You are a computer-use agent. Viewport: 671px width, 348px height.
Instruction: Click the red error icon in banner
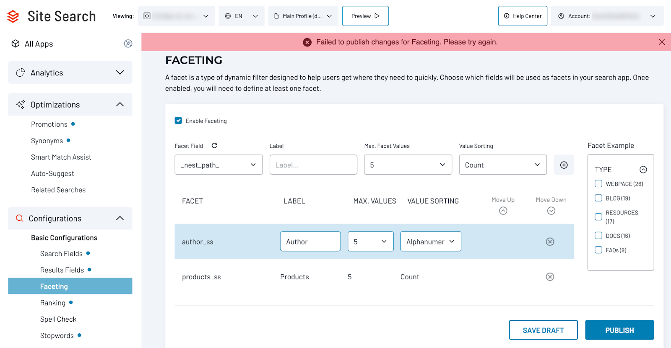307,42
